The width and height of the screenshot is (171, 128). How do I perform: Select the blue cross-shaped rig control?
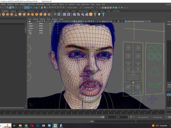point(152,99)
